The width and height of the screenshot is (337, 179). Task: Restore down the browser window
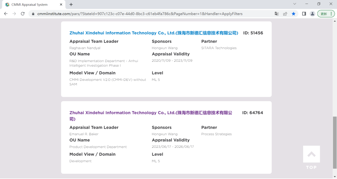(x=319, y=4)
